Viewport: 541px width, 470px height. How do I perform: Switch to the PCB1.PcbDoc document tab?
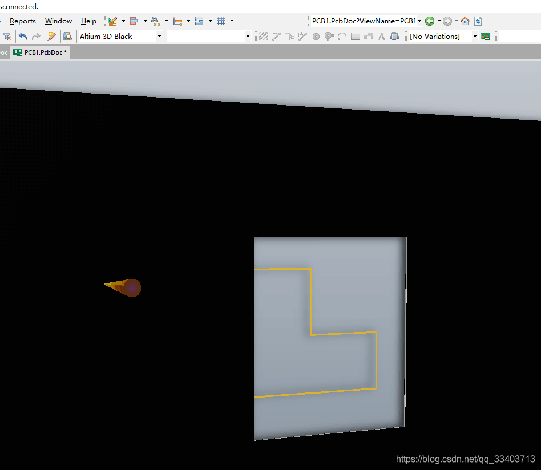click(40, 52)
